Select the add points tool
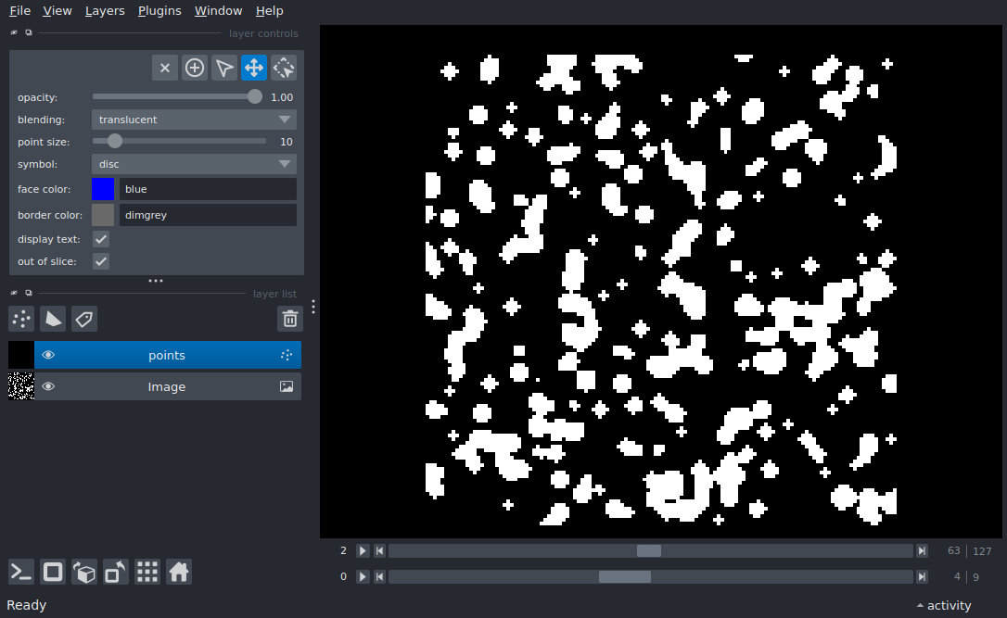Image resolution: width=1007 pixels, height=618 pixels. [x=195, y=68]
